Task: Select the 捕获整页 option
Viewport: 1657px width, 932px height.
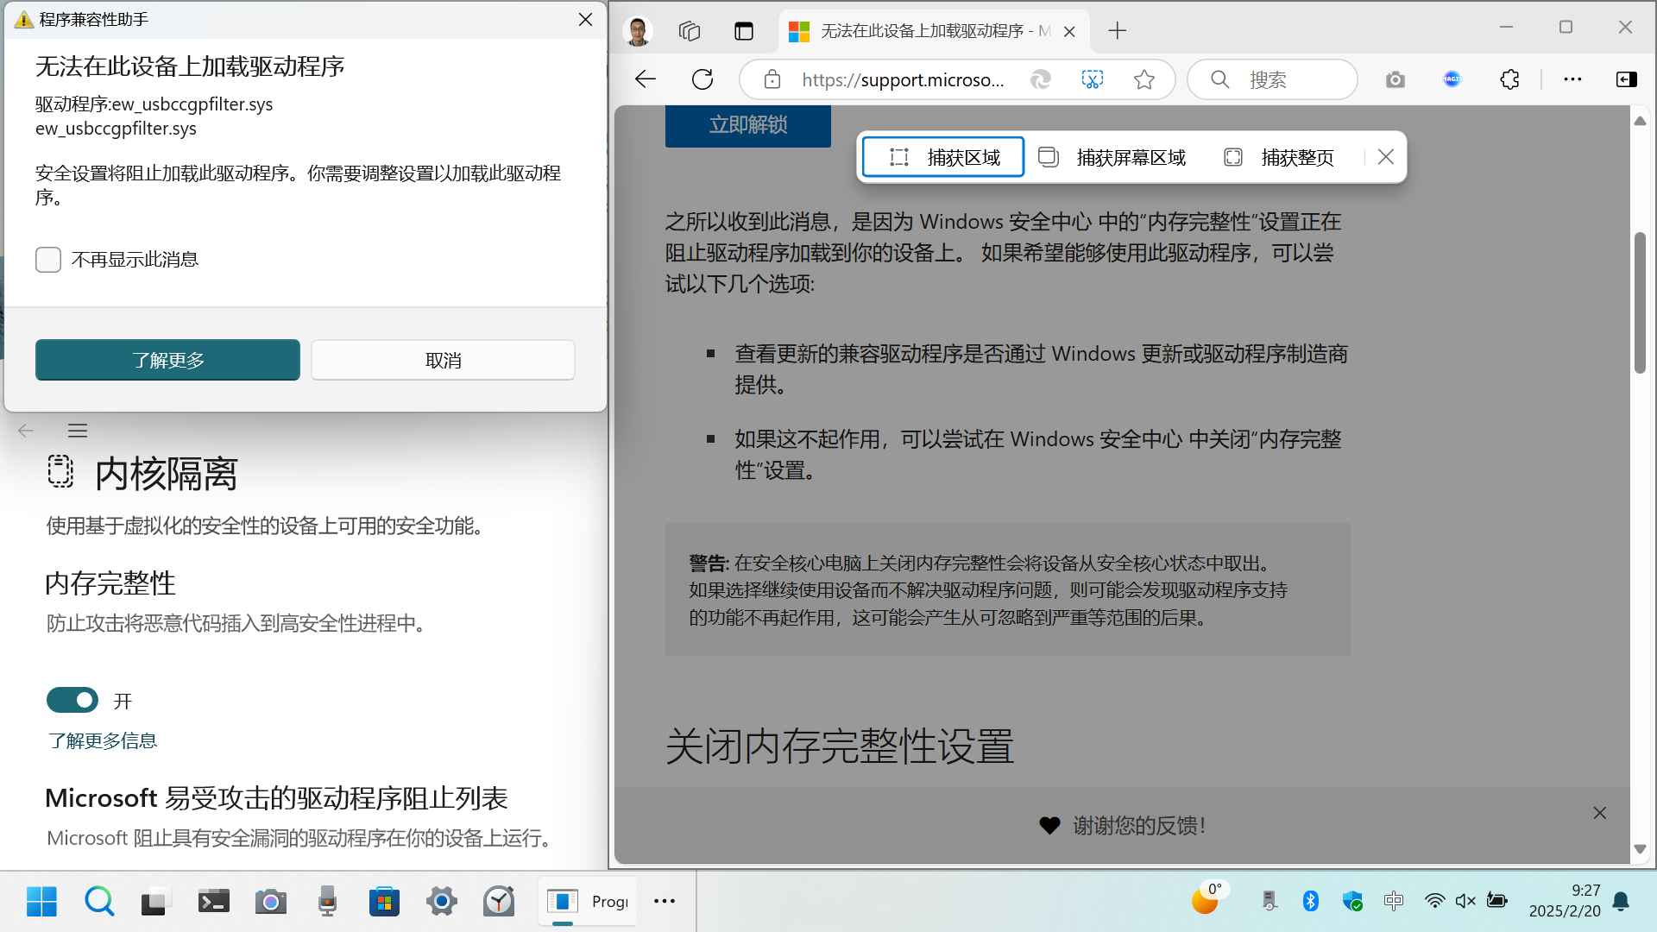Action: [x=1280, y=157]
